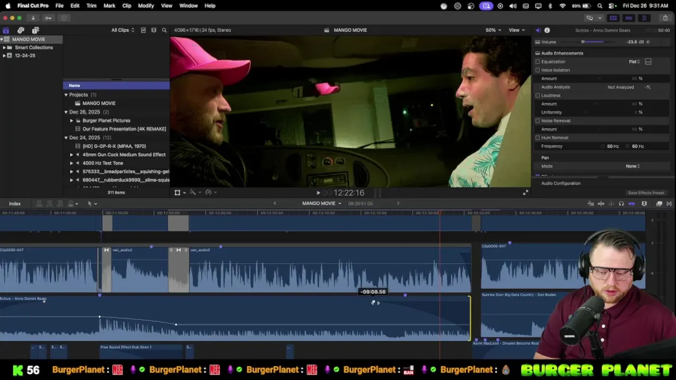Open the Equalization Flat preset dropdown
This screenshot has width=676, height=380.
(x=634, y=62)
